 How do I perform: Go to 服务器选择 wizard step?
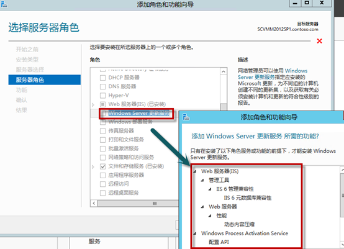point(30,70)
